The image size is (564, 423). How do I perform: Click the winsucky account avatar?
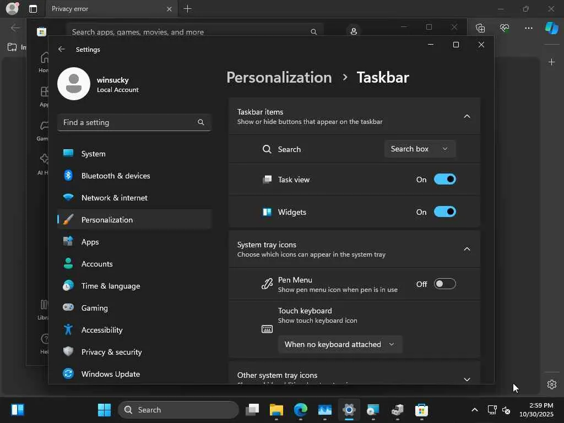click(74, 84)
